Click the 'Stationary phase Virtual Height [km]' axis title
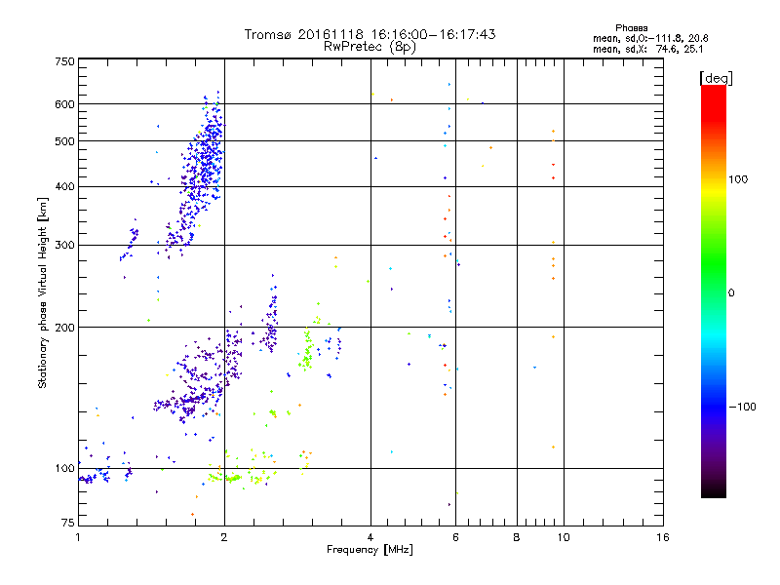This screenshot has width=780, height=585. pos(43,293)
